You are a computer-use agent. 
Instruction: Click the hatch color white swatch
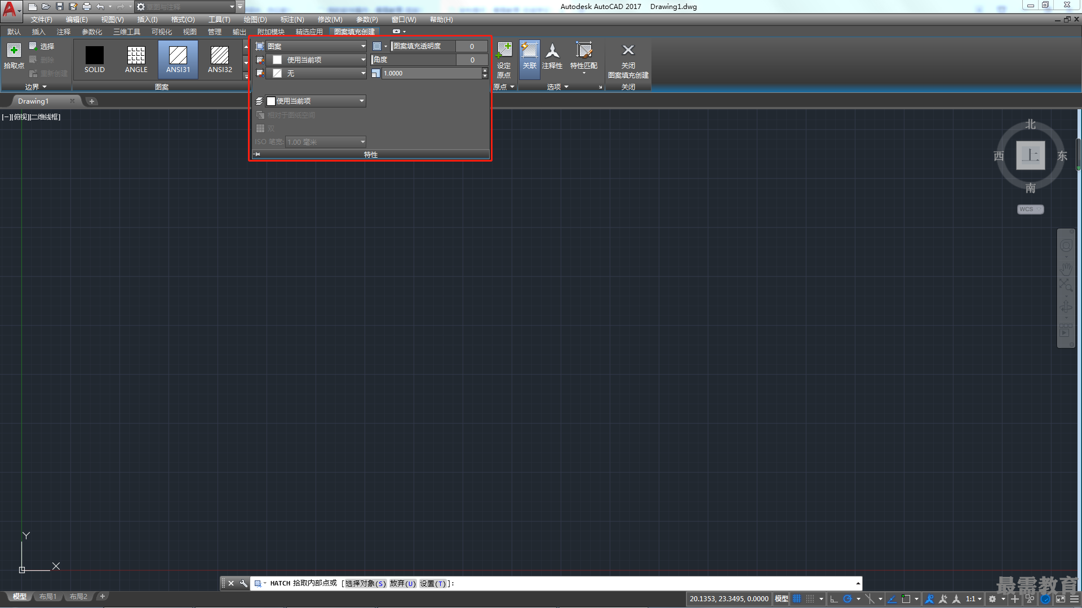click(x=277, y=60)
